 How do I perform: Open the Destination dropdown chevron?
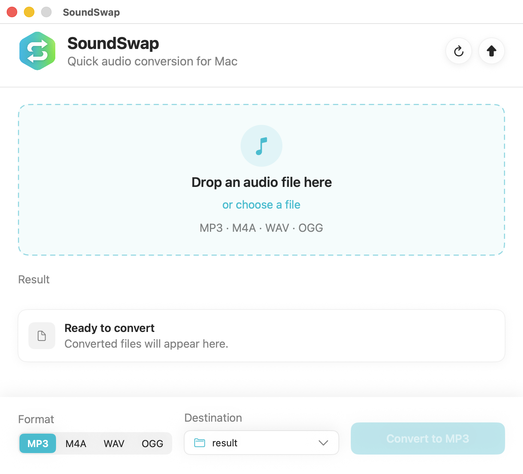coord(323,443)
